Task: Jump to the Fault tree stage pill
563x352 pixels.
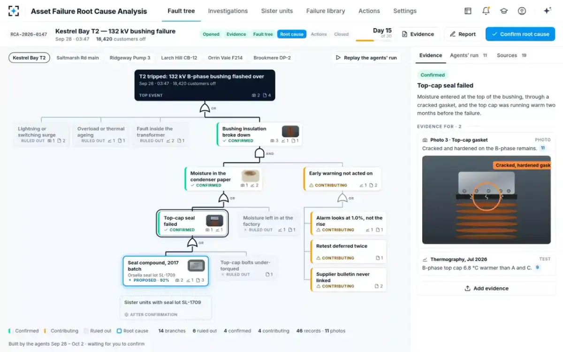Action: [x=263, y=34]
